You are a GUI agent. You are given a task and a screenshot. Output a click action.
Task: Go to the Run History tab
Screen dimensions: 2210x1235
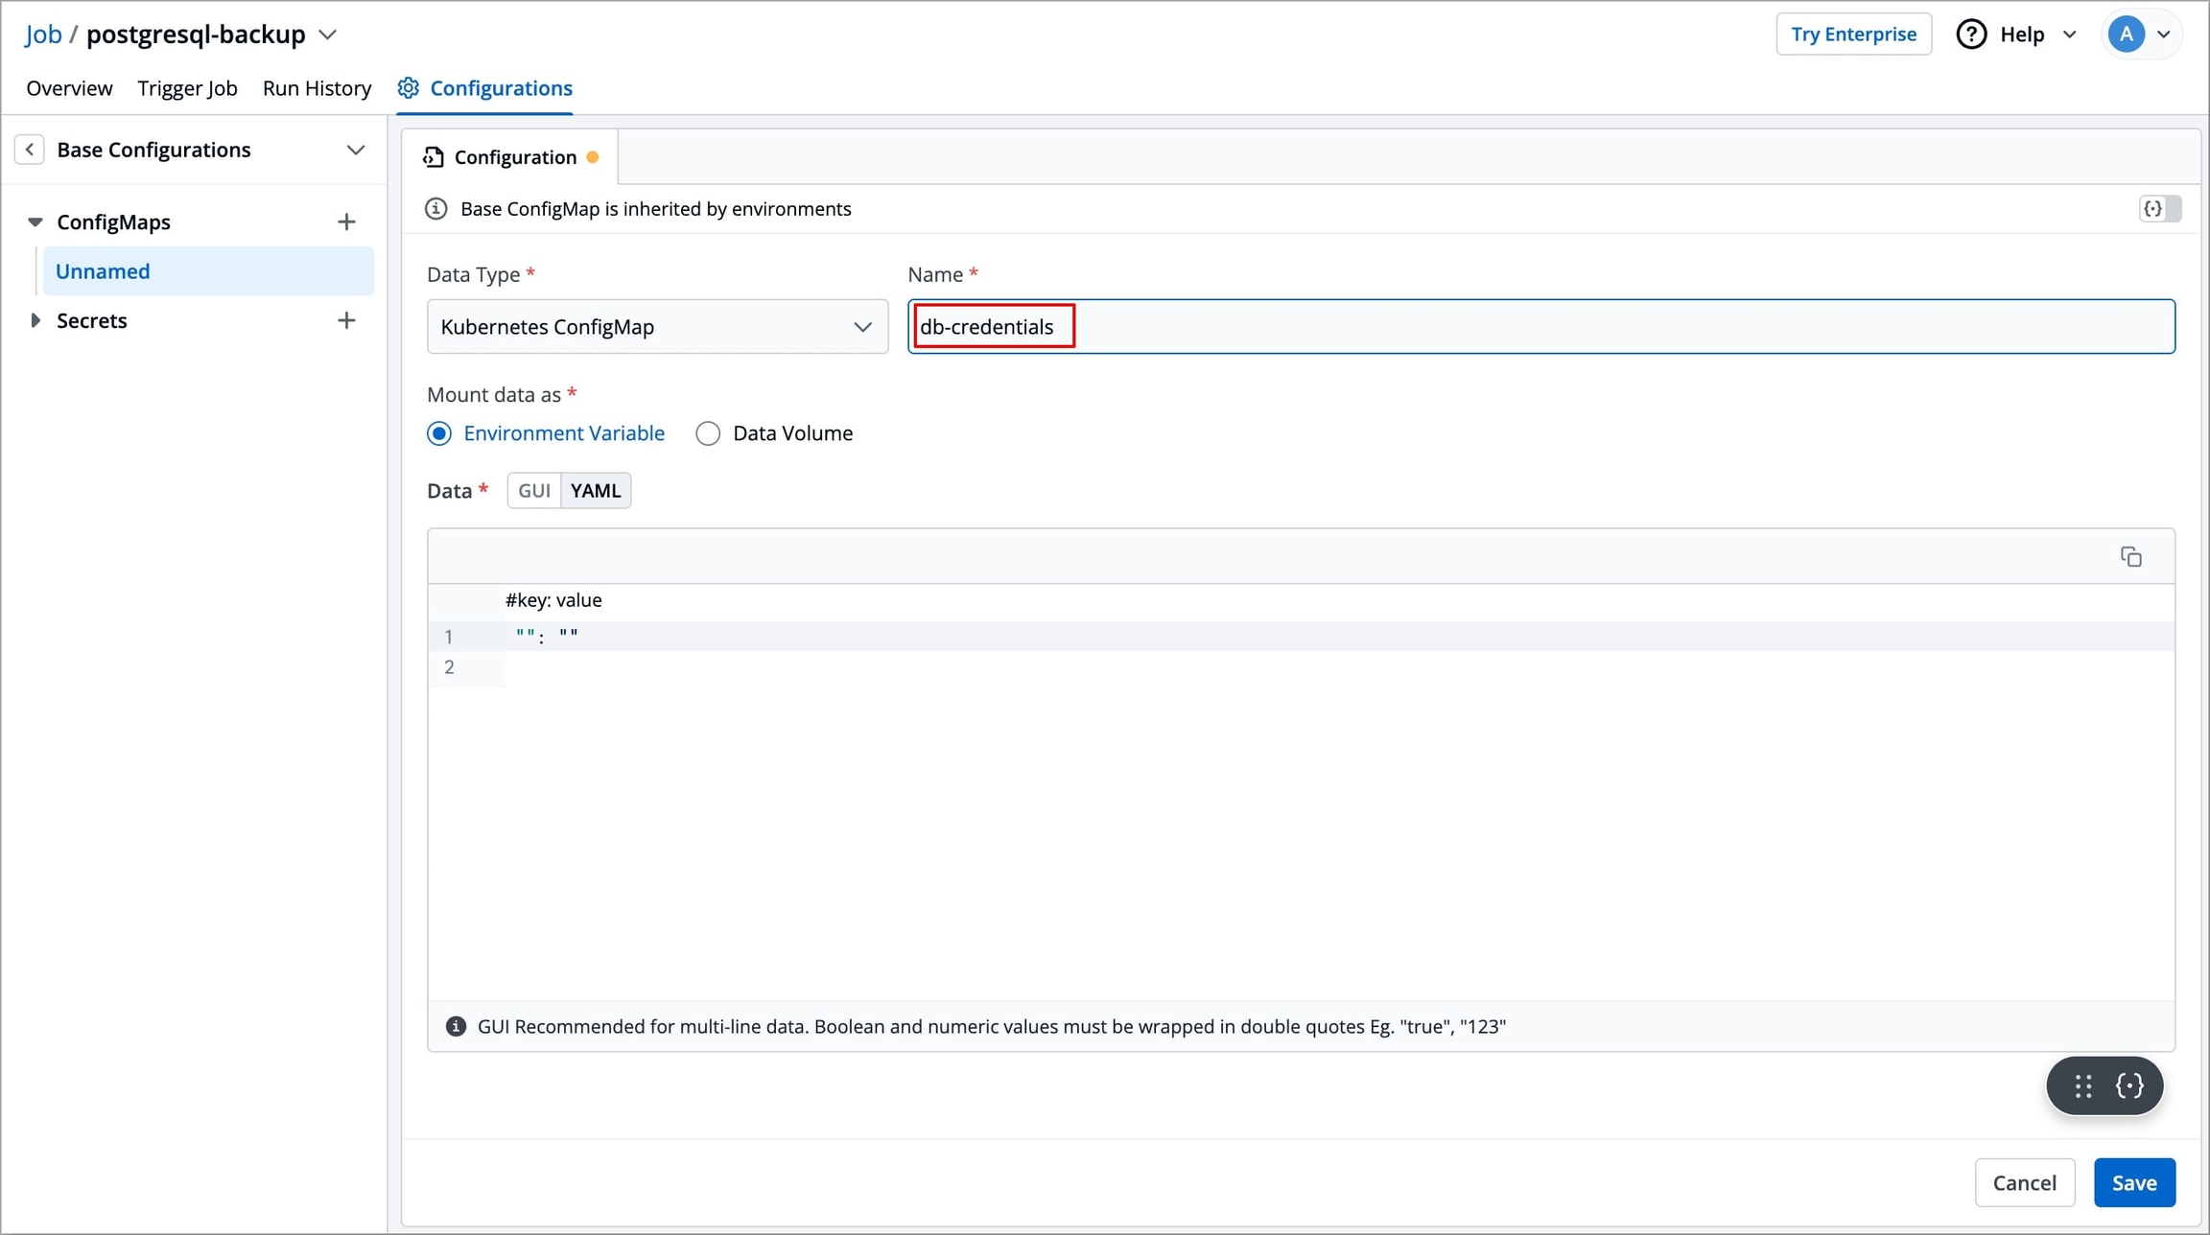tap(317, 88)
